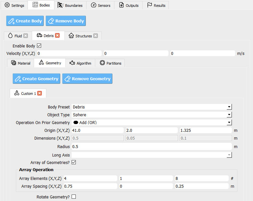Click the Create Body button
This screenshot has width=253, height=201.
pos(25,21)
